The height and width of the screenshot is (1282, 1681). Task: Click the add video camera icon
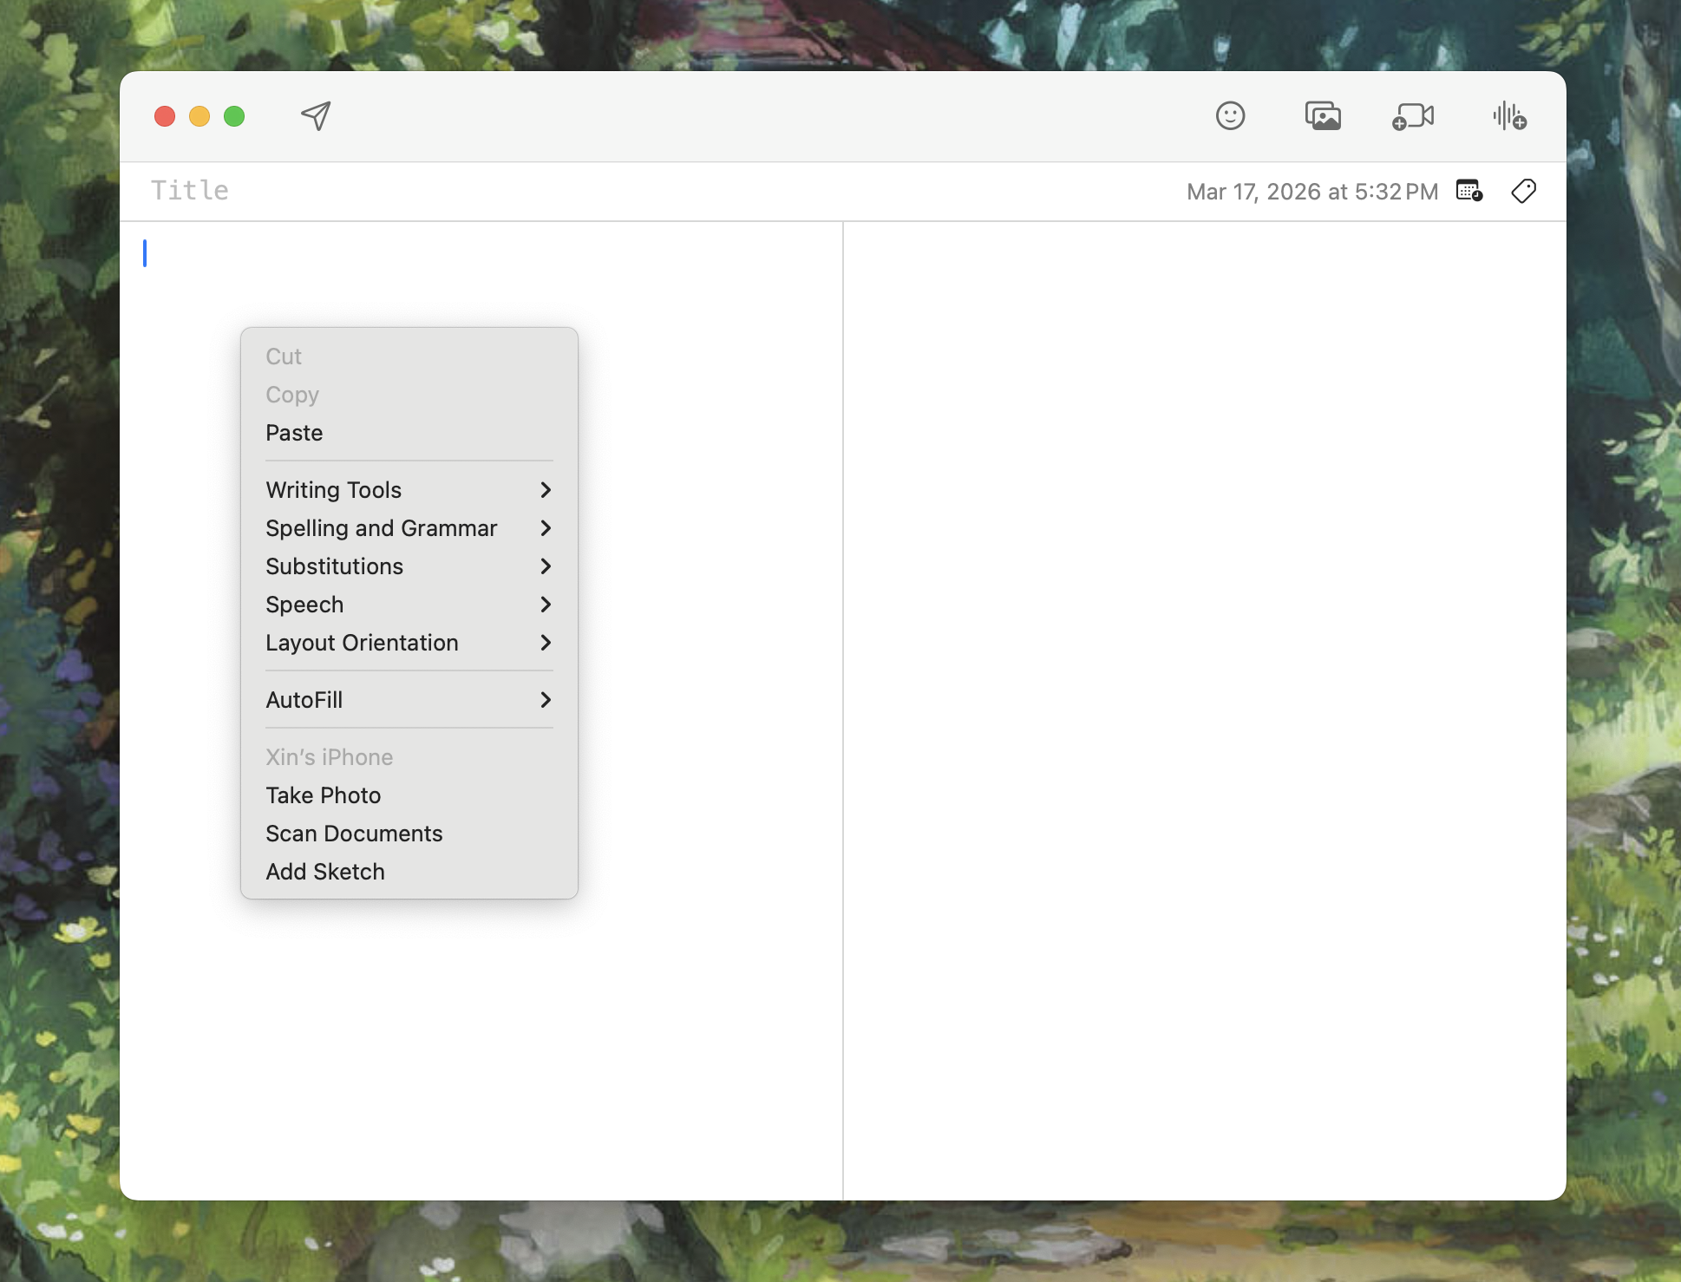[x=1413, y=116]
